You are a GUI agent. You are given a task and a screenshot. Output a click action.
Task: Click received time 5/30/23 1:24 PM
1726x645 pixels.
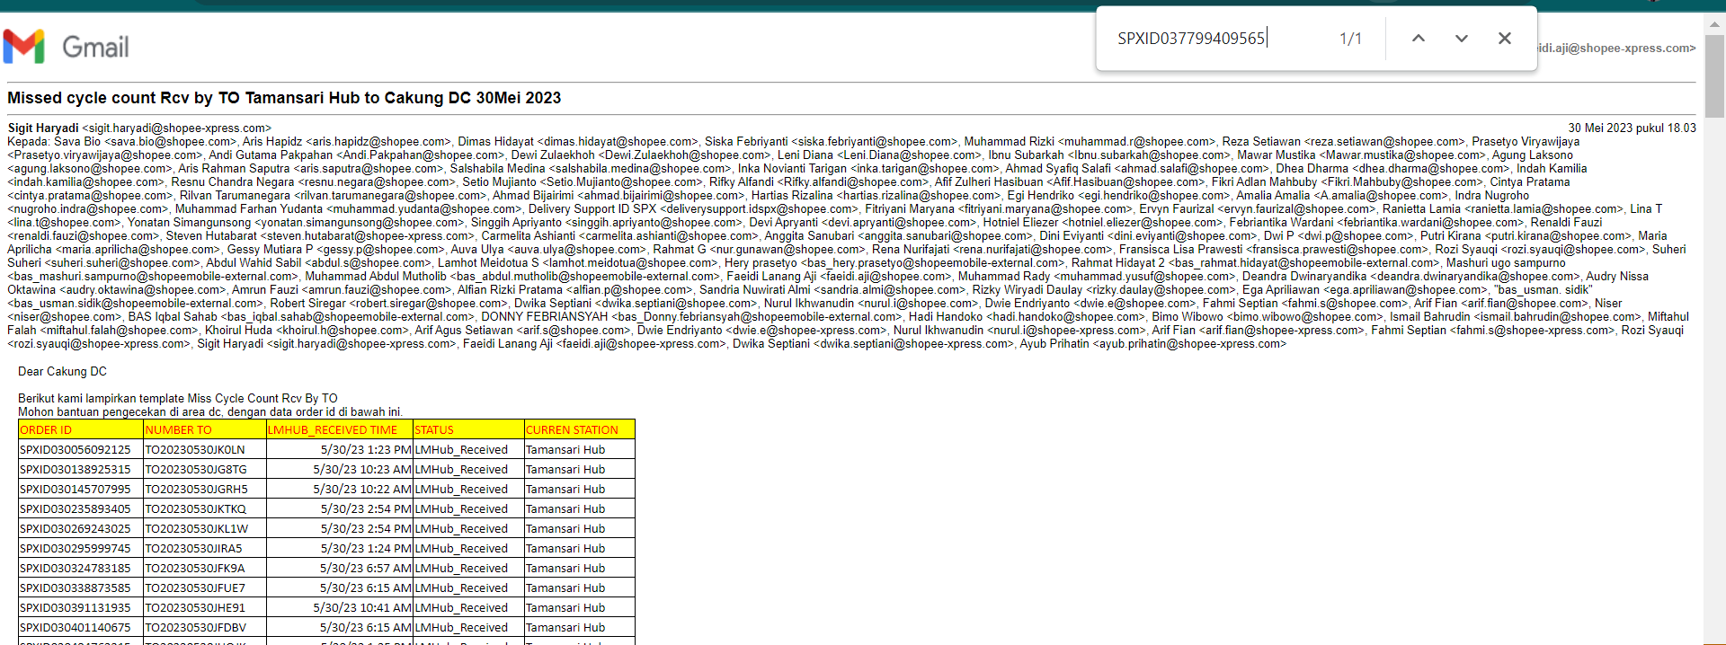tap(366, 549)
